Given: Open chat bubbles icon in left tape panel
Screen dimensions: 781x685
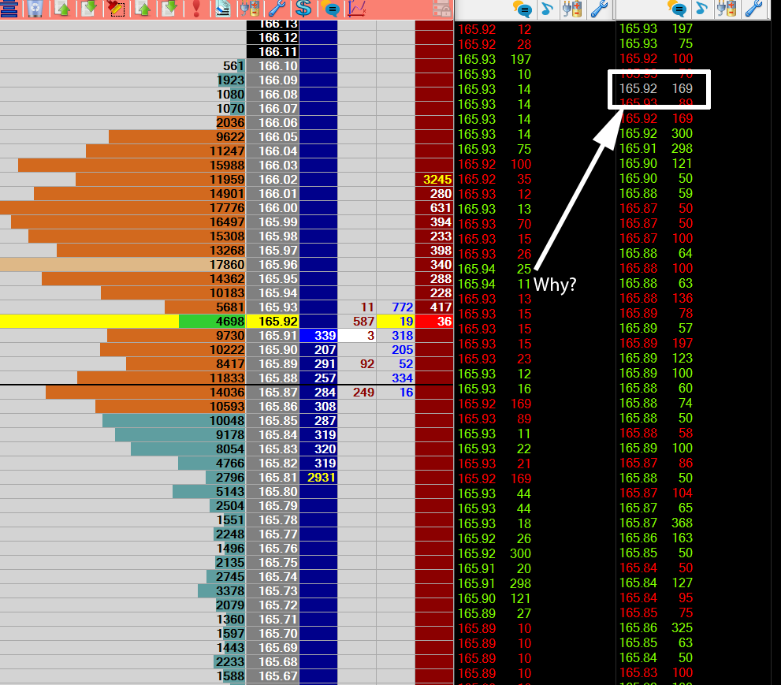Looking at the screenshot, I should (523, 9).
